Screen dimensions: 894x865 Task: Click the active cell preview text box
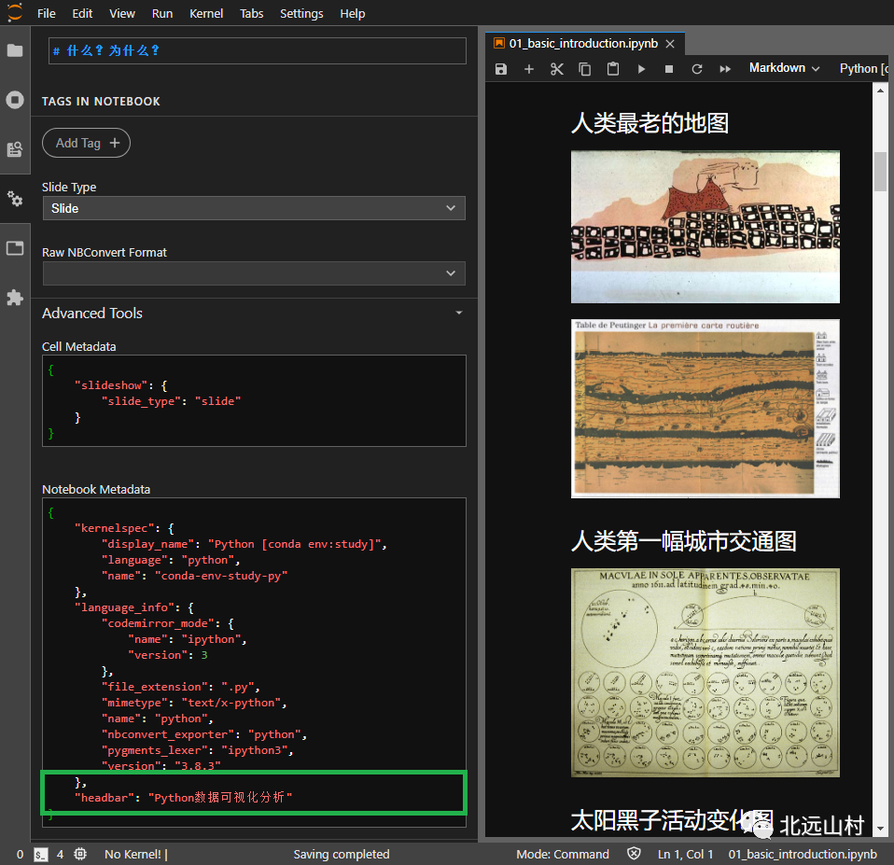coord(258,50)
